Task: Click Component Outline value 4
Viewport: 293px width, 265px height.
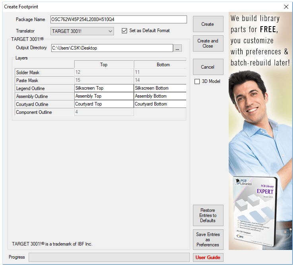Action: [x=104, y=112]
